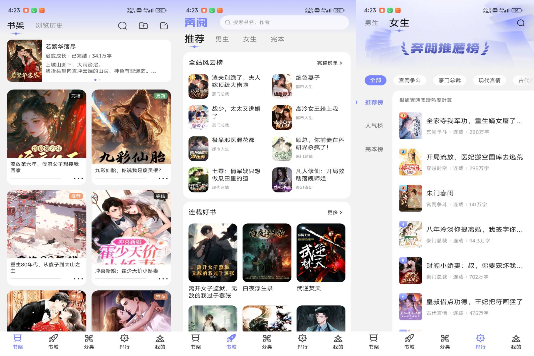Open the 浏览历史 tab

point(49,26)
